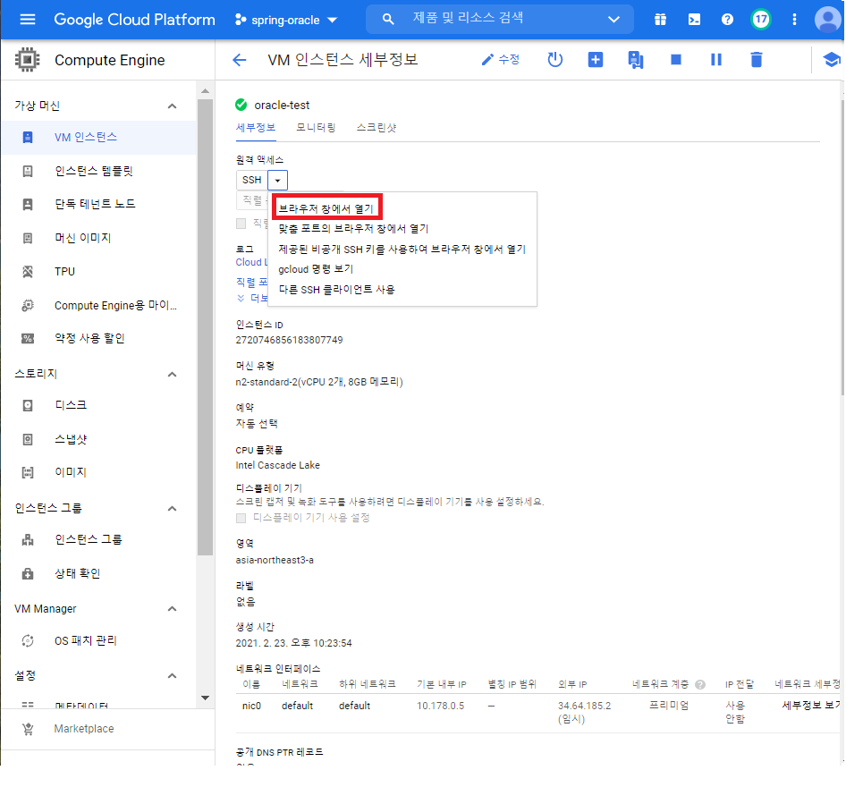Click the 약정 사용 할인 percent icon

(x=28, y=338)
